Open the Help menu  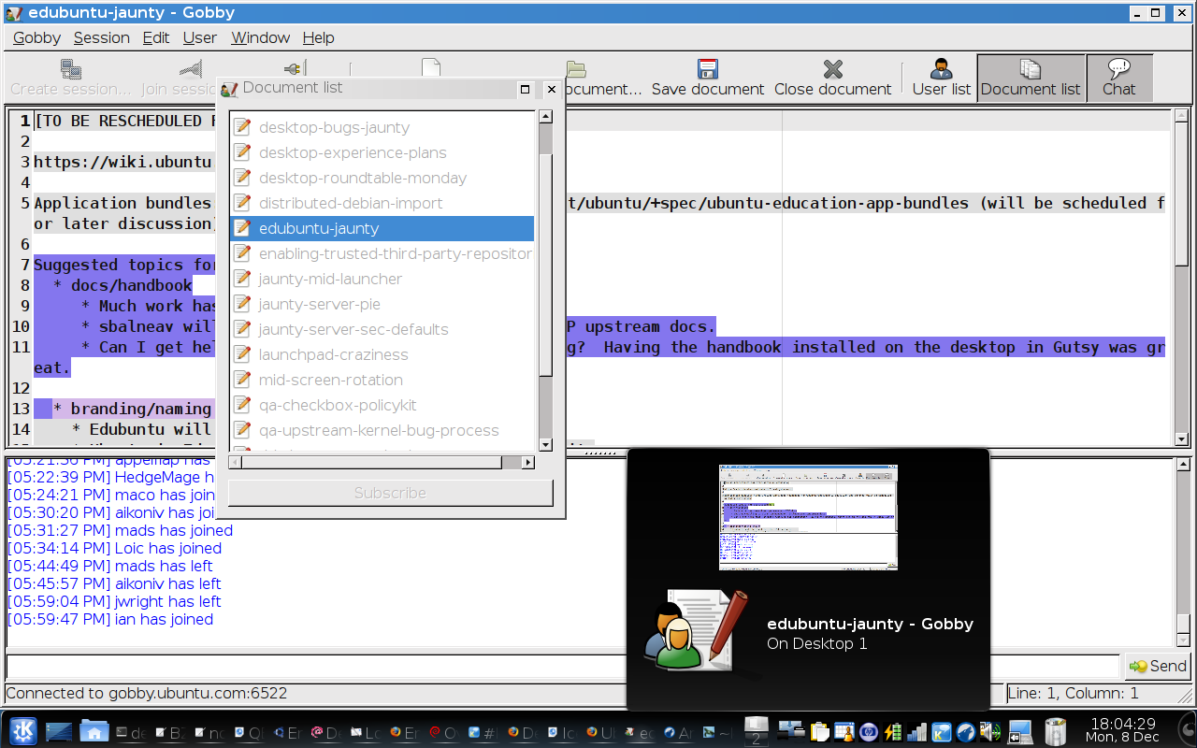318,37
